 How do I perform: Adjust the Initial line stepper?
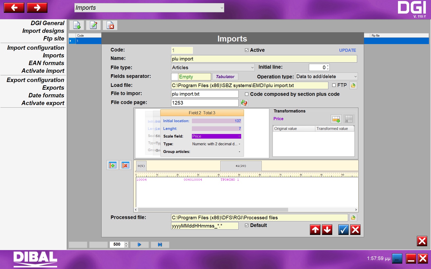click(x=328, y=67)
